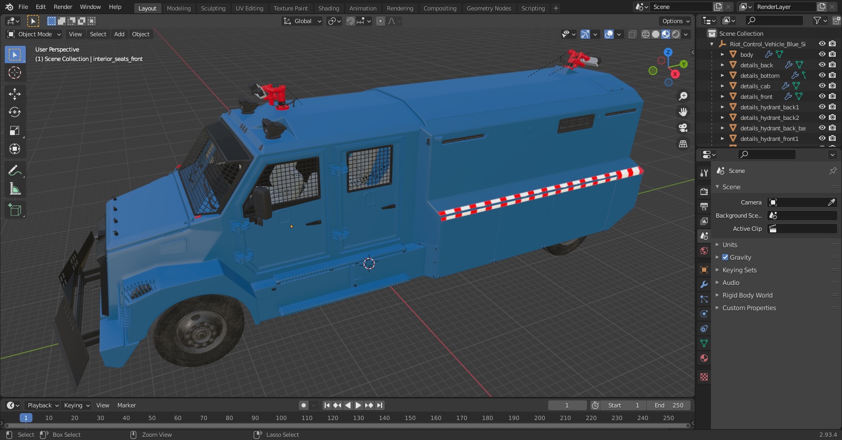Hide details_back with its eye icon
This screenshot has width=842, height=440.
tap(822, 65)
